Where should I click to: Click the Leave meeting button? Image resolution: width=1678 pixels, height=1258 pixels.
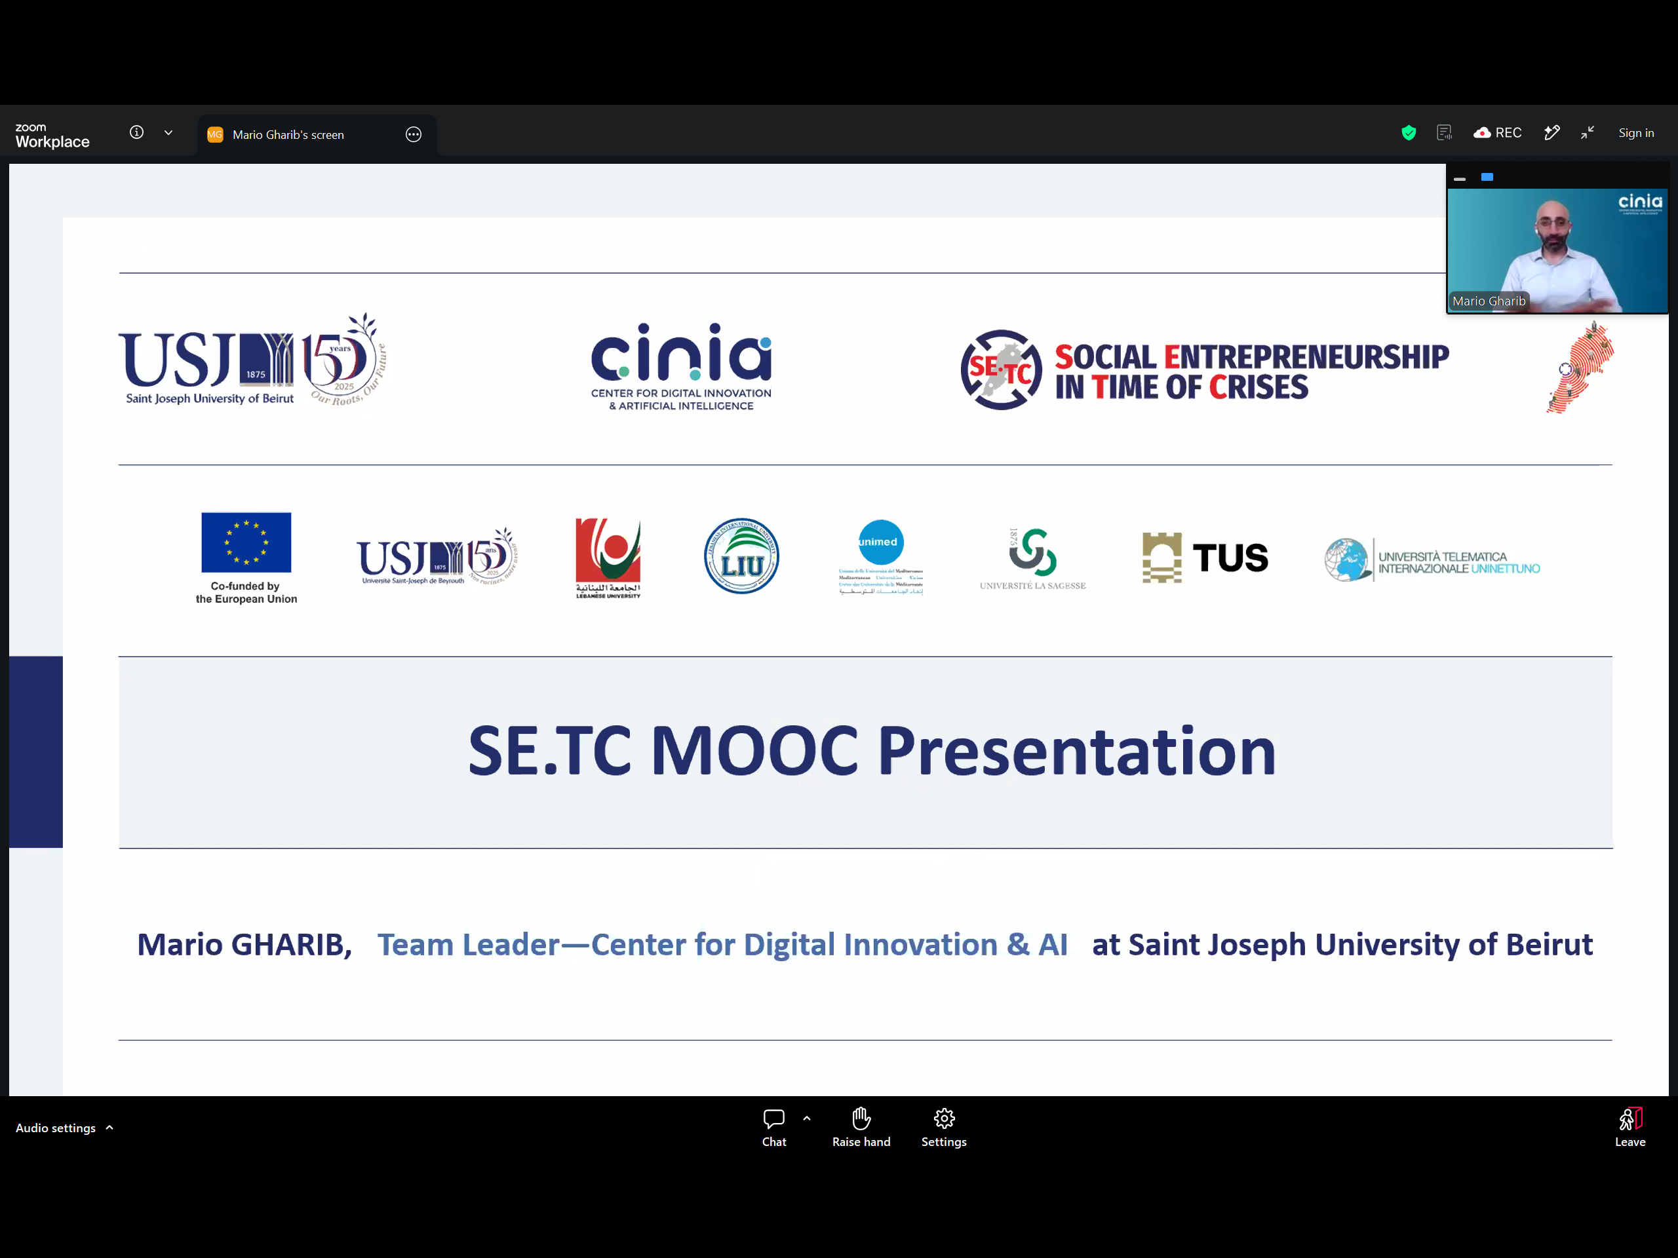(1630, 1128)
